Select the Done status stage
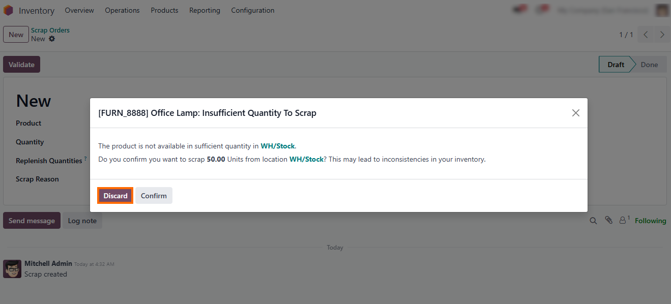 (x=649, y=65)
